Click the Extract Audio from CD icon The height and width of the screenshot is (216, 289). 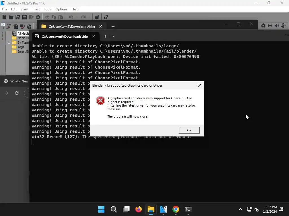[29, 27]
